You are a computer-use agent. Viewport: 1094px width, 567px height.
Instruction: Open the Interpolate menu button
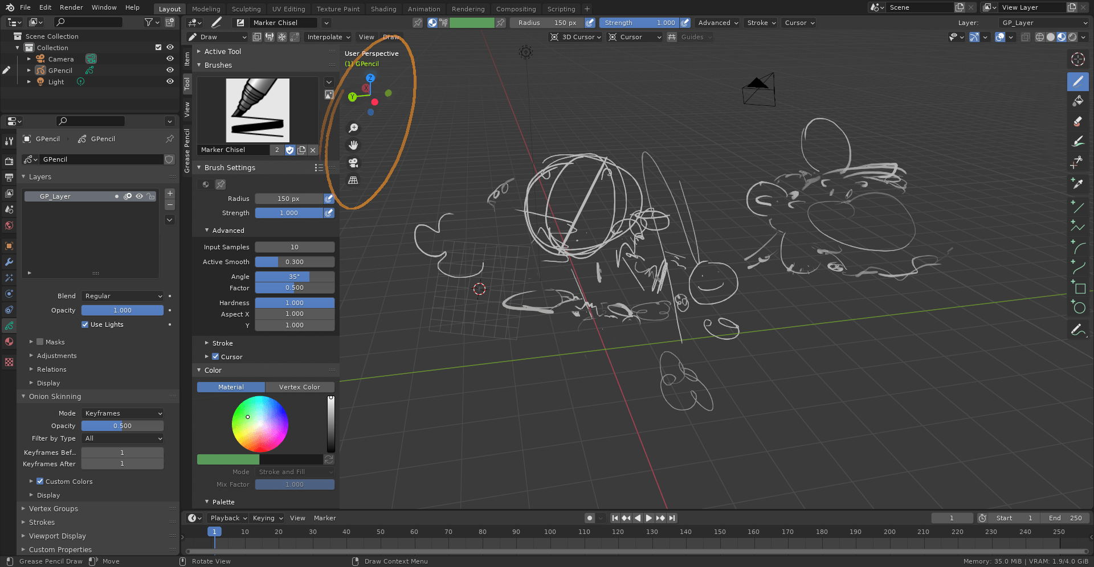coord(328,37)
